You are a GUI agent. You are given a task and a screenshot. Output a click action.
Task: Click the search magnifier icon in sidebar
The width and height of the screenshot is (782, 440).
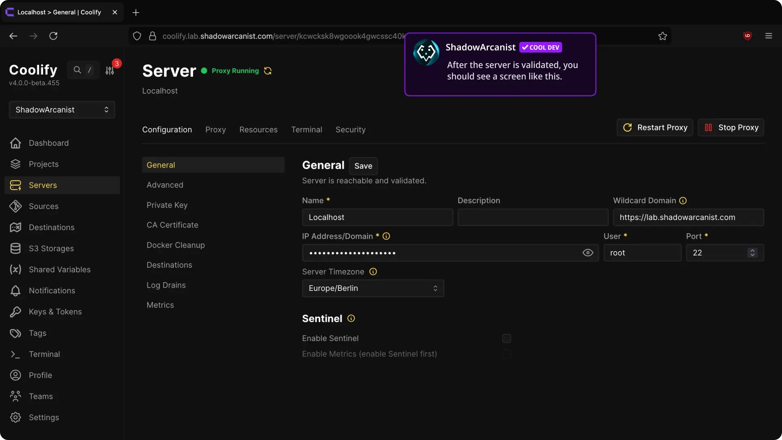click(77, 70)
